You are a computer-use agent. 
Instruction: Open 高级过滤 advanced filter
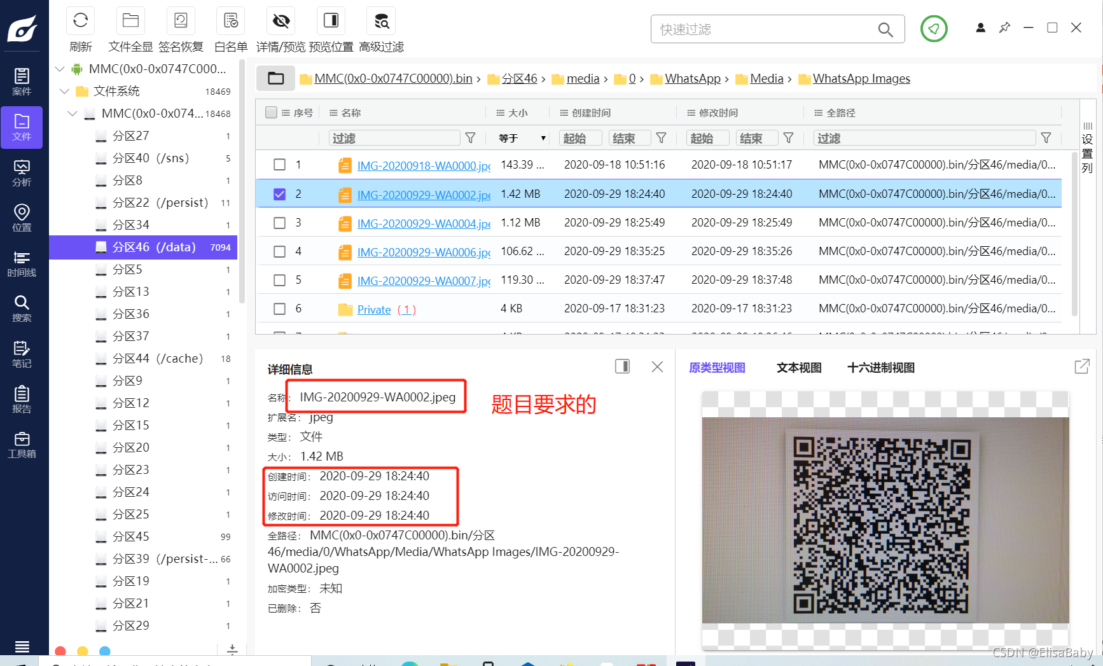click(381, 21)
